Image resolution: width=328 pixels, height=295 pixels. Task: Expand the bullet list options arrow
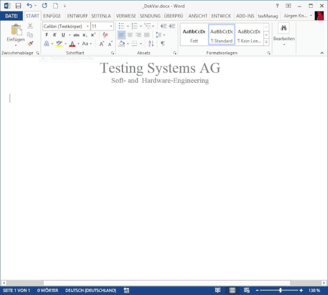(x=128, y=26)
